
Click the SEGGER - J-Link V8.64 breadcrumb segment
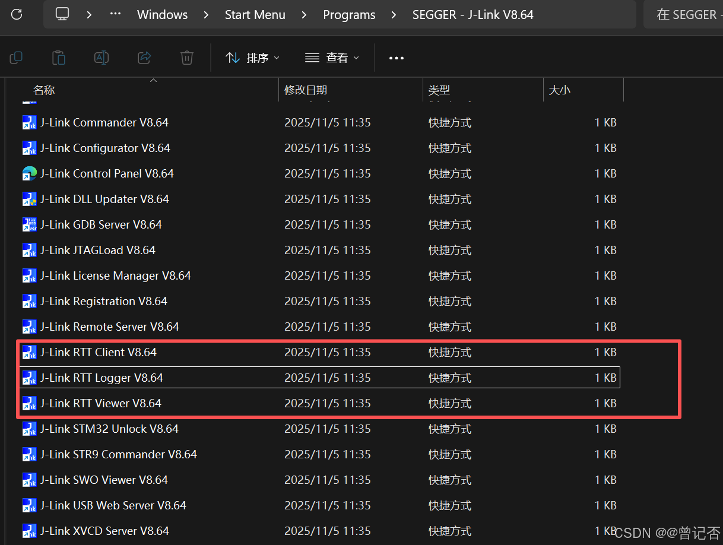(x=473, y=14)
